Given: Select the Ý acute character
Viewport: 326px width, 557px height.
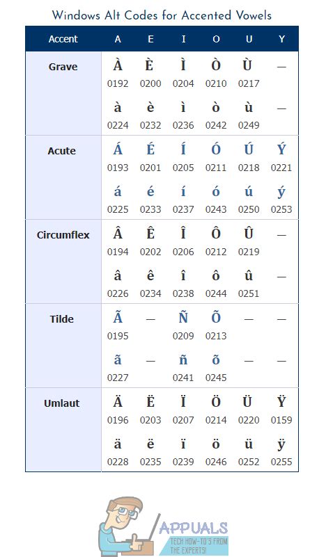Looking at the screenshot, I should pyautogui.click(x=281, y=150).
